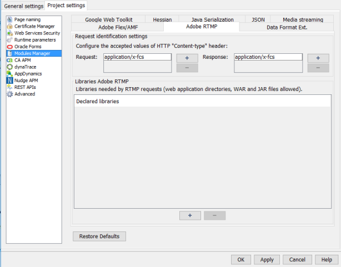Open Page naming settings
The image size is (341, 267).
pyautogui.click(x=27, y=19)
